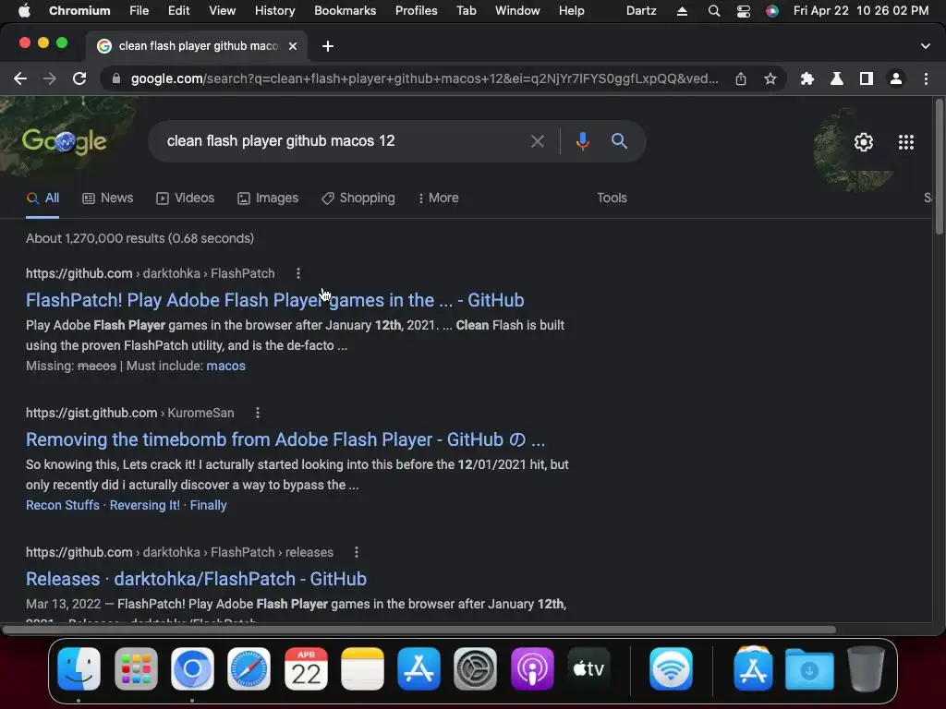
Task: Open the Profiles menu
Action: pyautogui.click(x=417, y=10)
